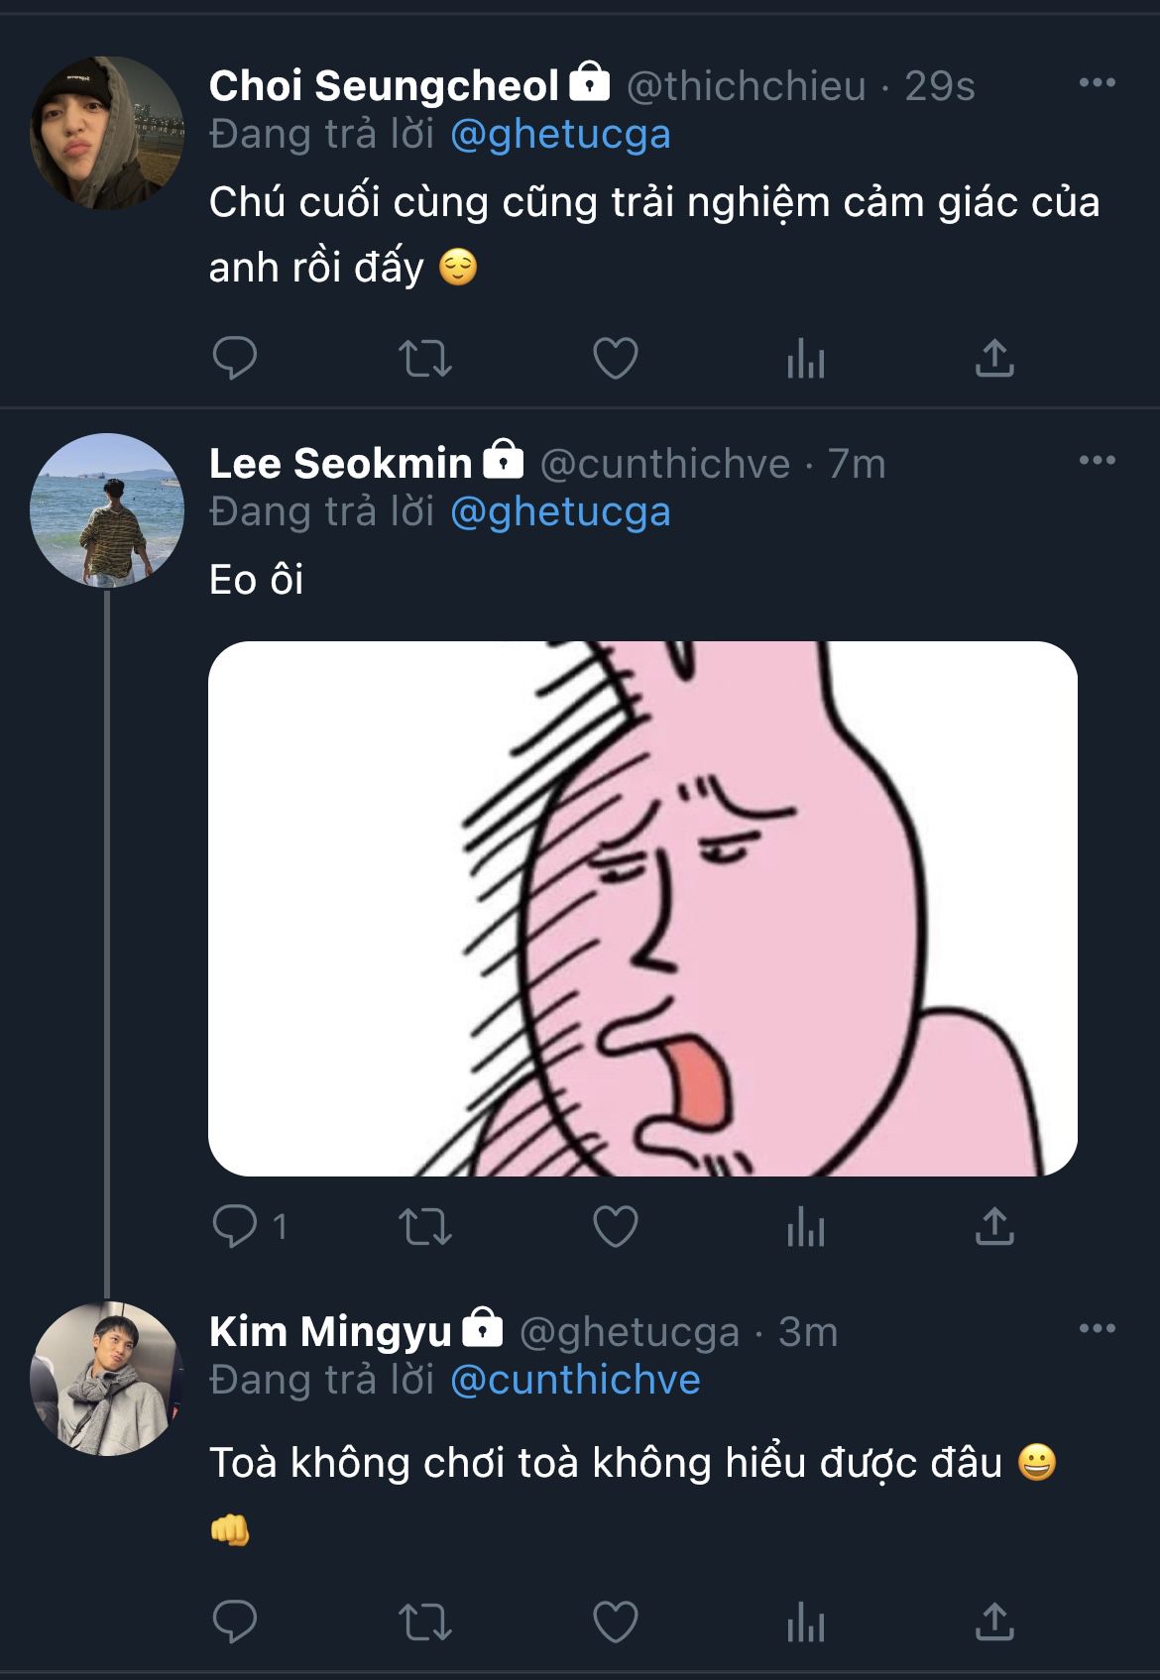Share Lee Seokmin's tweet
This screenshot has height=1680, width=1160.
(994, 1226)
